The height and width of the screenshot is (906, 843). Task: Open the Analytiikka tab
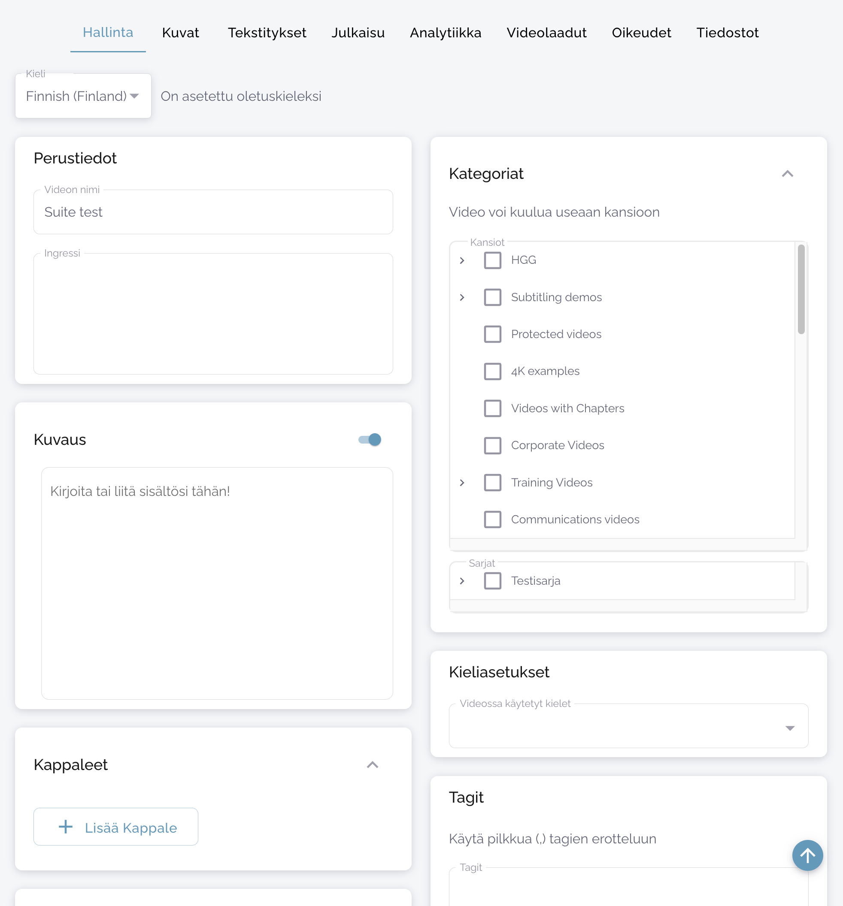coord(445,33)
